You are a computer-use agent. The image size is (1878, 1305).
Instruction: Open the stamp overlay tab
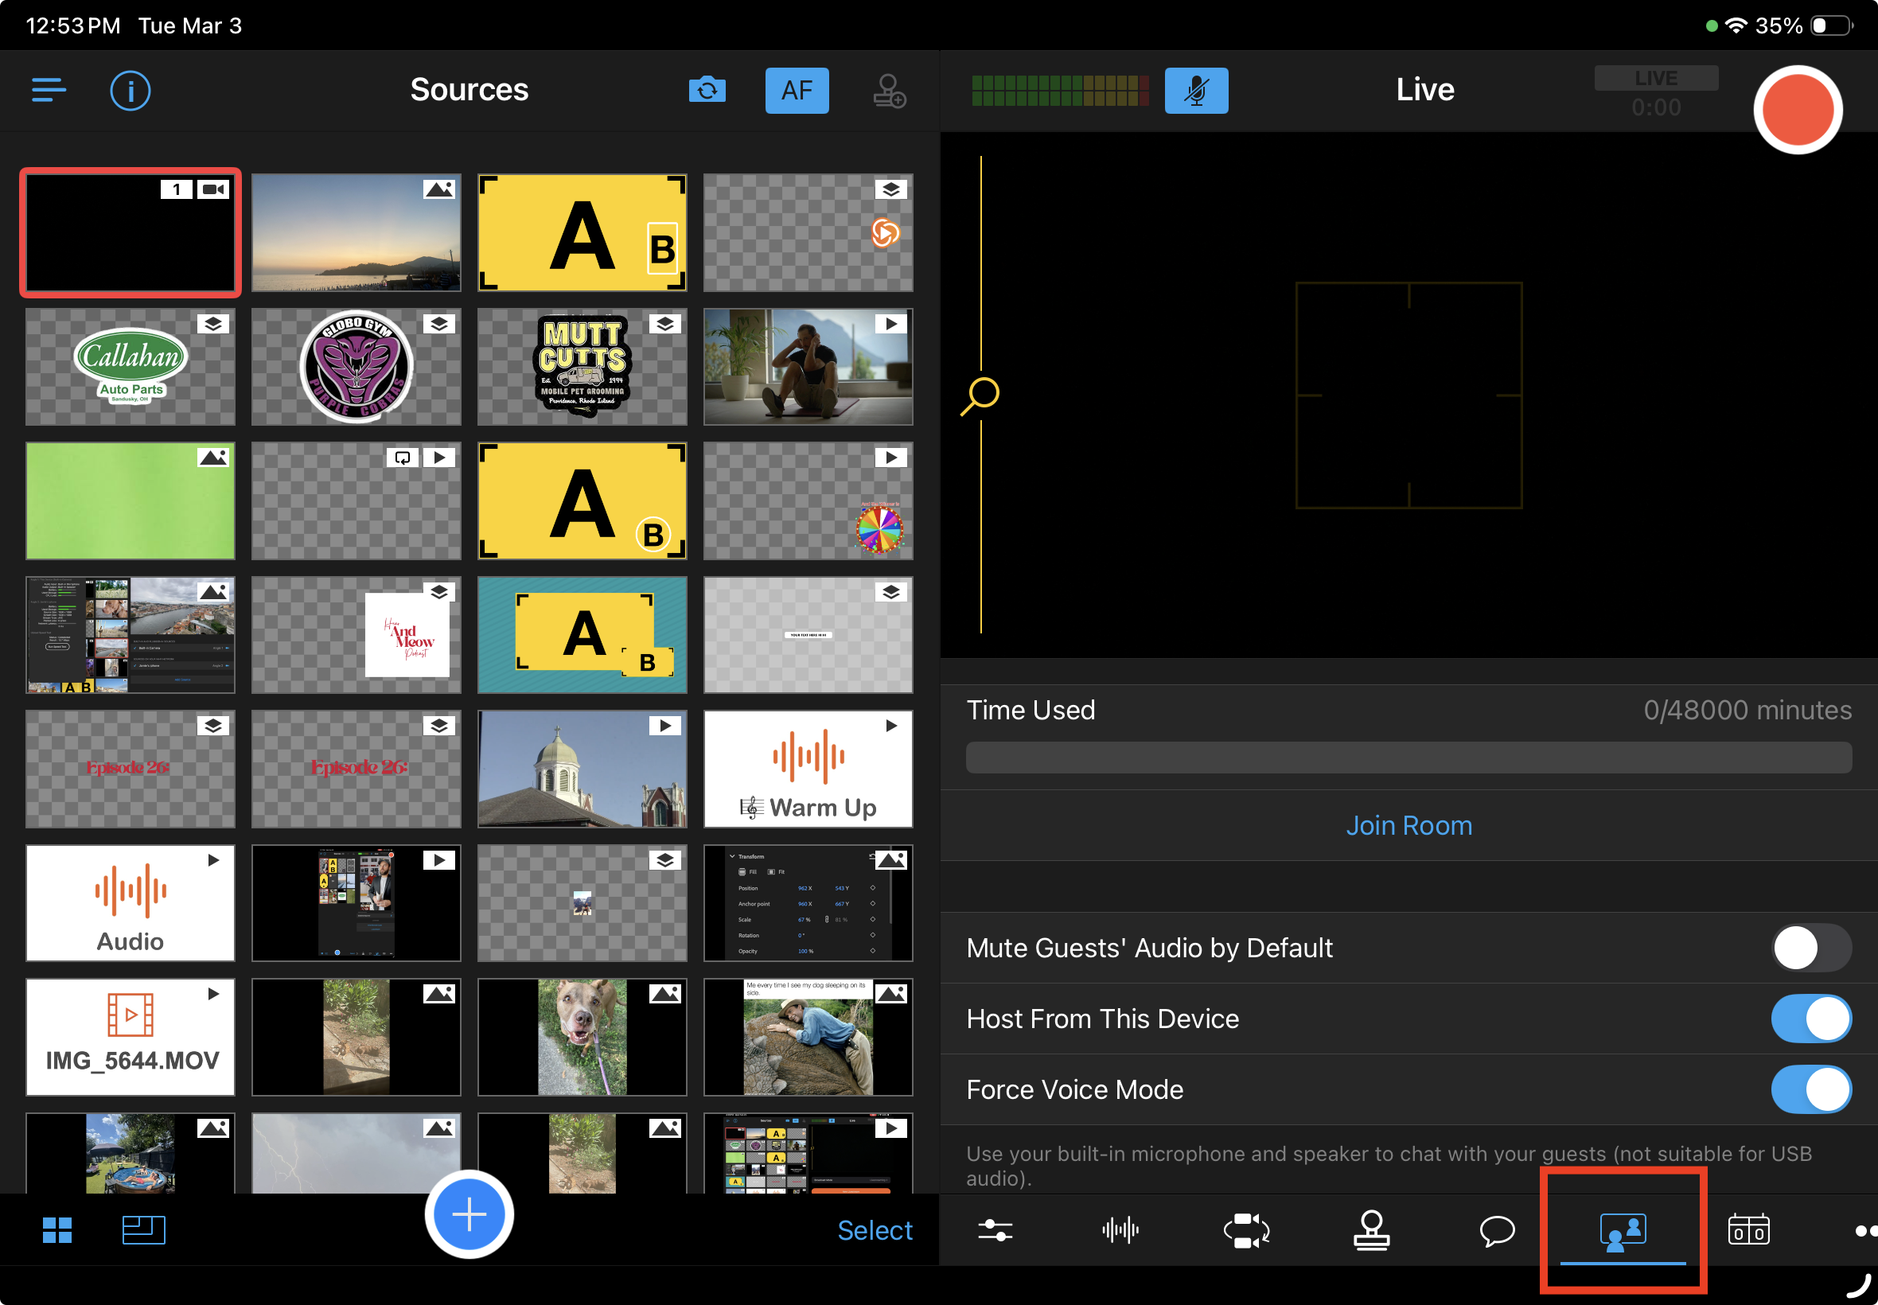click(1371, 1229)
